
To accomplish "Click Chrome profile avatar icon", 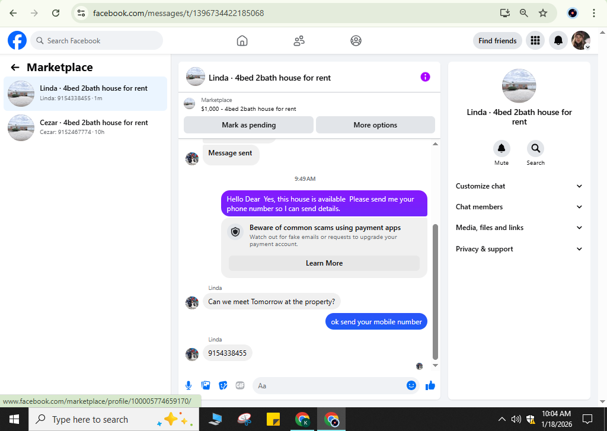I will [x=572, y=13].
